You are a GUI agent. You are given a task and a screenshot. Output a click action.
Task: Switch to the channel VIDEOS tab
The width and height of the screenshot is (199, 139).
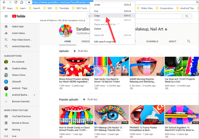pyautogui.click(x=85, y=41)
